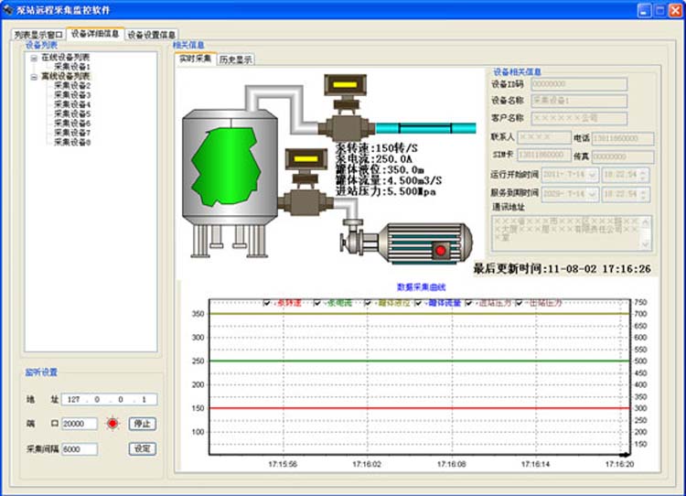Image resolution: width=686 pixels, height=496 pixels.
Task: Select the 实时采集 tab
Action: [195, 59]
